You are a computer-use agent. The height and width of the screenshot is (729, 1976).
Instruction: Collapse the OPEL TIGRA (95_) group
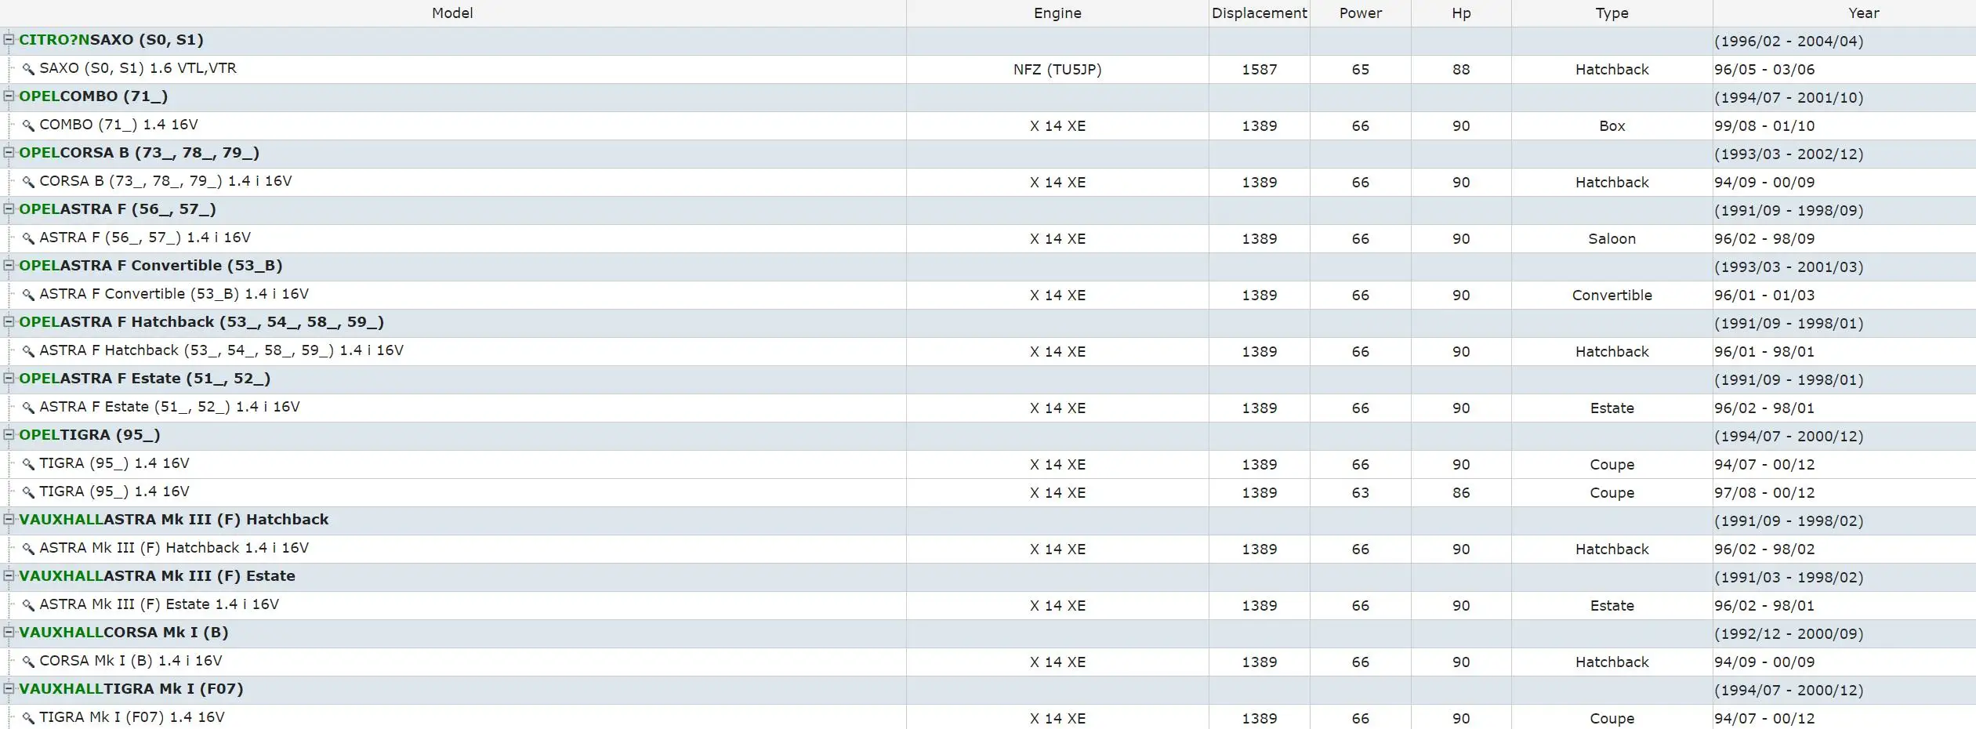coord(9,434)
